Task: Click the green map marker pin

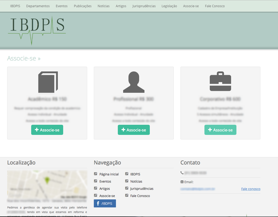Action: (x=47, y=180)
